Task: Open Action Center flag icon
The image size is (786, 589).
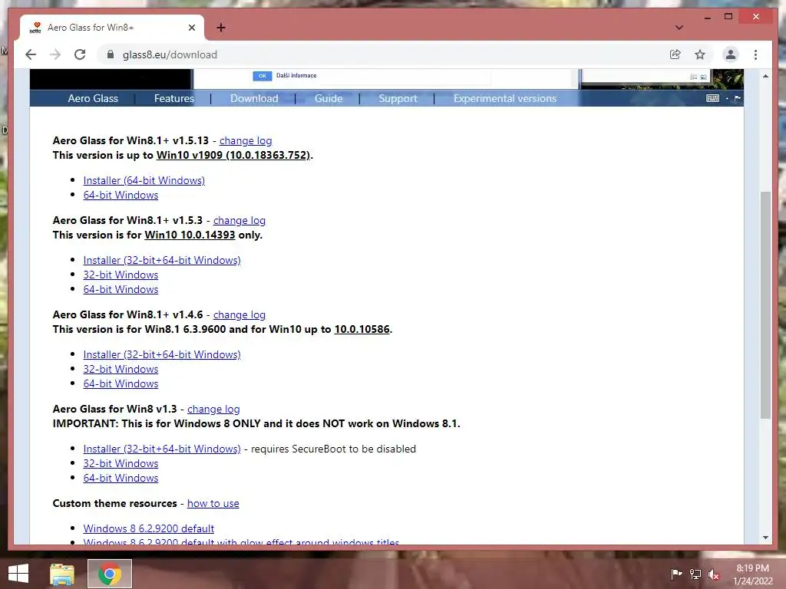Action: [x=677, y=574]
